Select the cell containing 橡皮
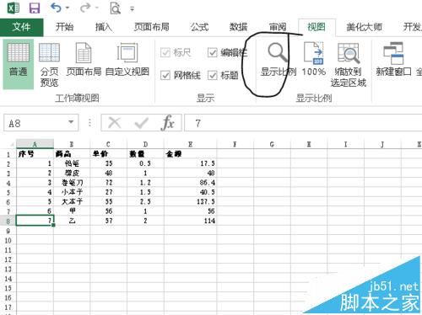The height and width of the screenshot is (315, 422). (x=72, y=174)
